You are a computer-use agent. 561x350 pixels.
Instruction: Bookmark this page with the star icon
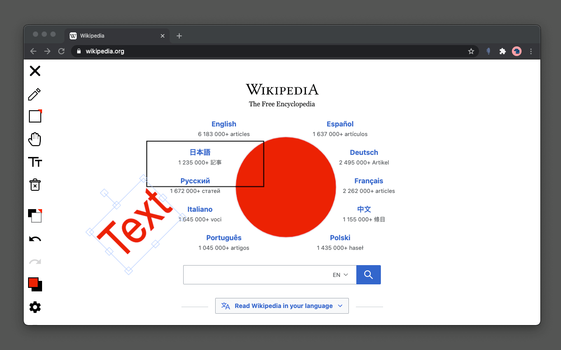(x=471, y=51)
